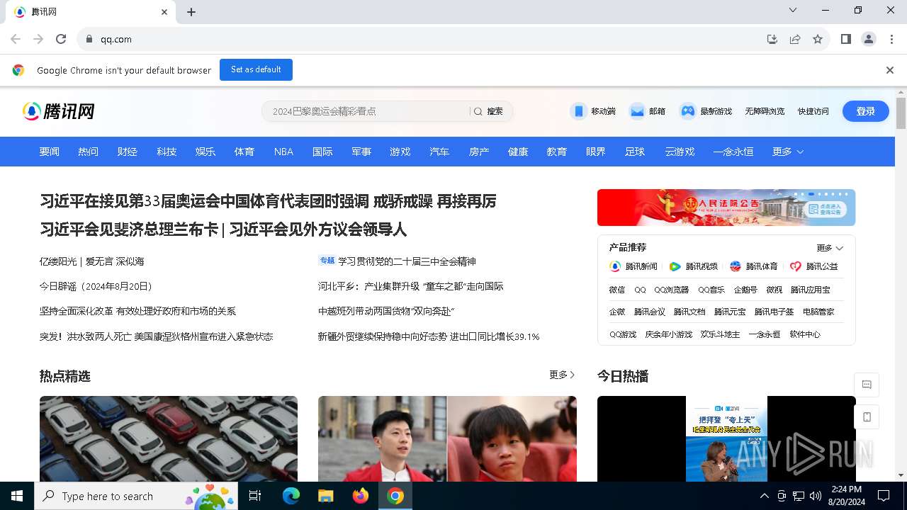Screen dimensions: 907x510
Task: Go back with Chrome back arrow
Action: [16, 39]
